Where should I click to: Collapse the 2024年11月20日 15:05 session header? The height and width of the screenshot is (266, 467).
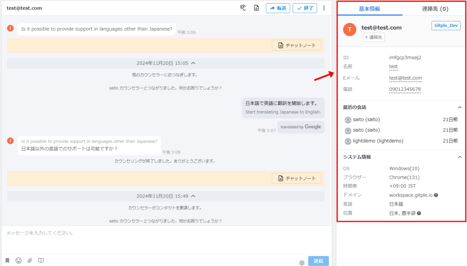[x=166, y=63]
